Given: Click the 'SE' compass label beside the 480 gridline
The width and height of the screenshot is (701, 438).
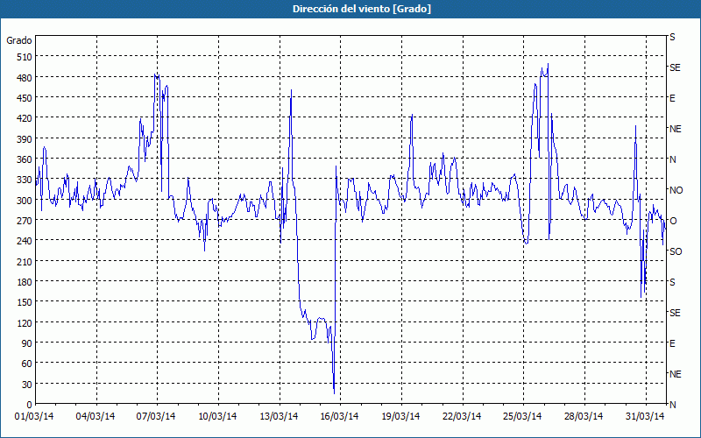Looking at the screenshot, I should tap(675, 67).
